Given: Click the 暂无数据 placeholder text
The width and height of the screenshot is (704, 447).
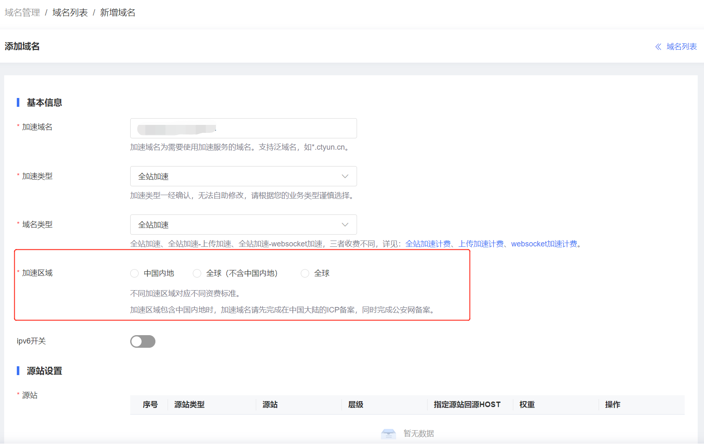Looking at the screenshot, I should pyautogui.click(x=419, y=434).
